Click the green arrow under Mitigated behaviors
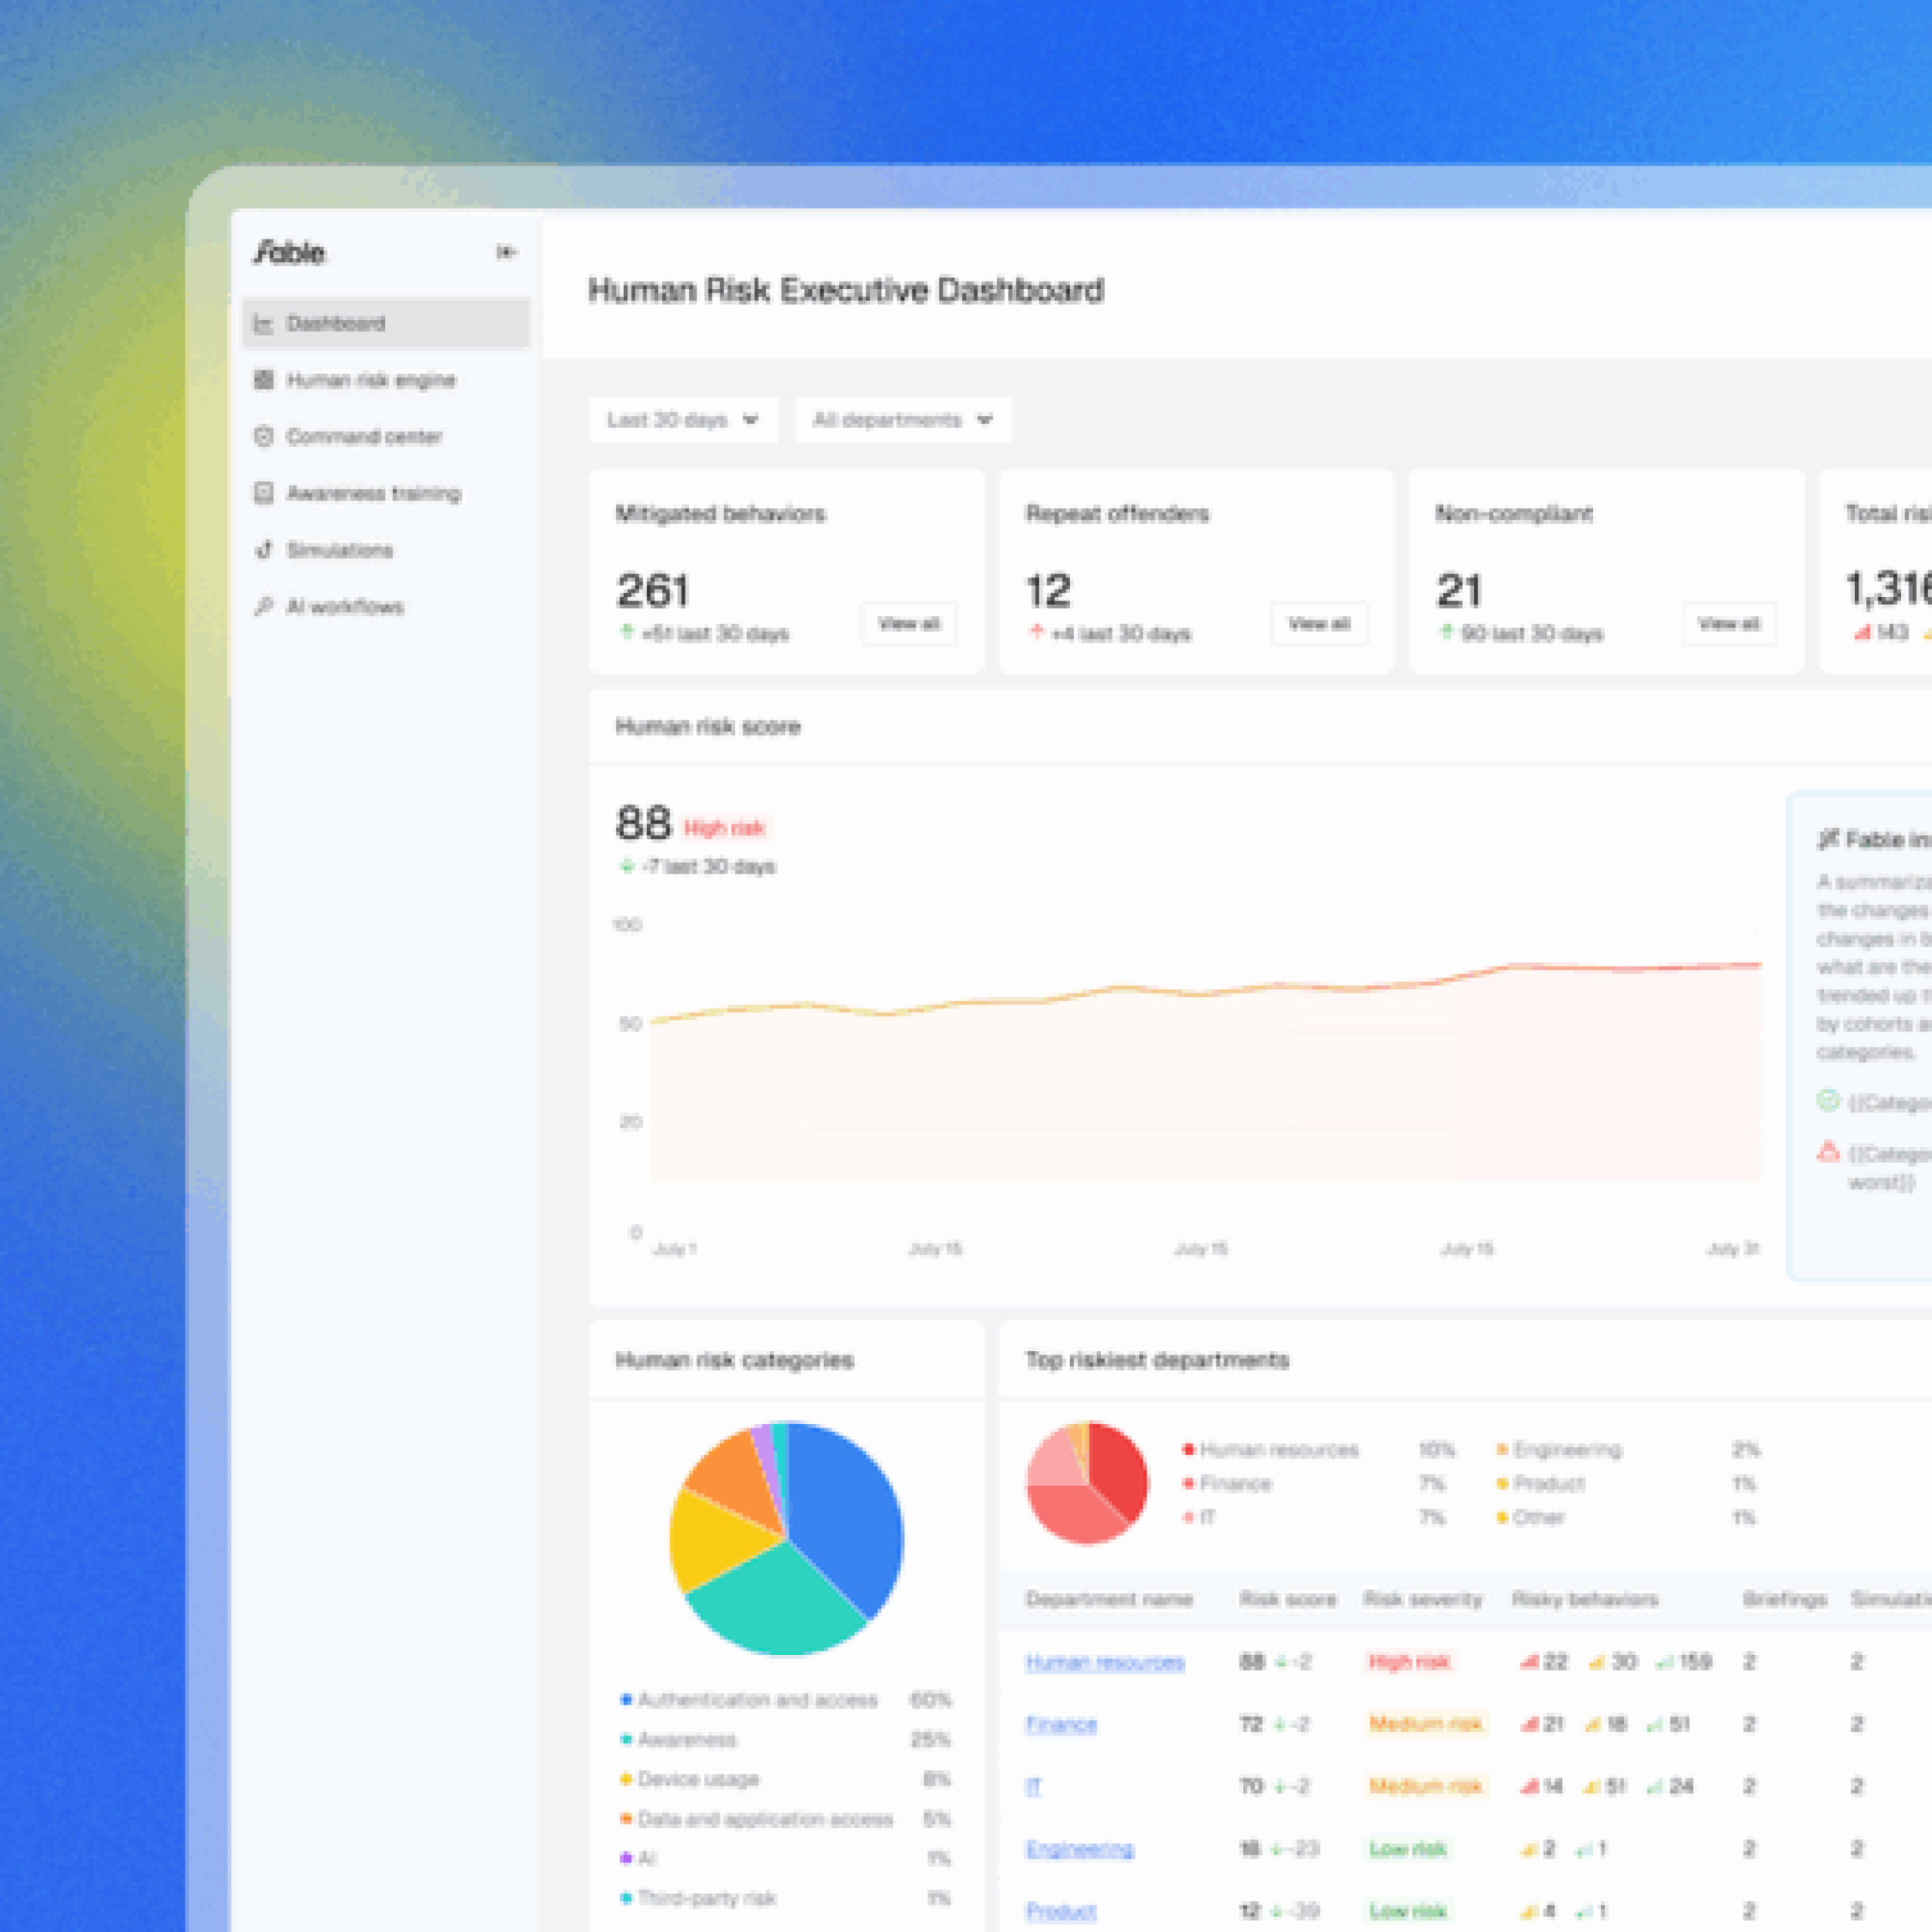This screenshot has width=1932, height=1932. pyautogui.click(x=627, y=632)
